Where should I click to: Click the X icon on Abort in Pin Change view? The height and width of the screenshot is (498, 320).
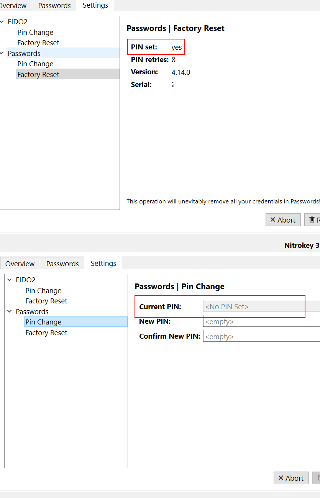281,478
